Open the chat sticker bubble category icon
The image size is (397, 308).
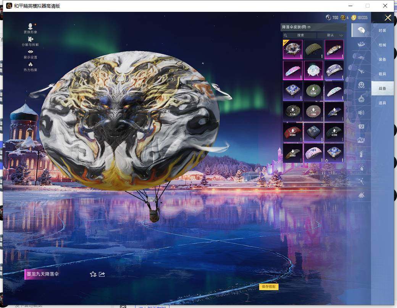(361, 126)
